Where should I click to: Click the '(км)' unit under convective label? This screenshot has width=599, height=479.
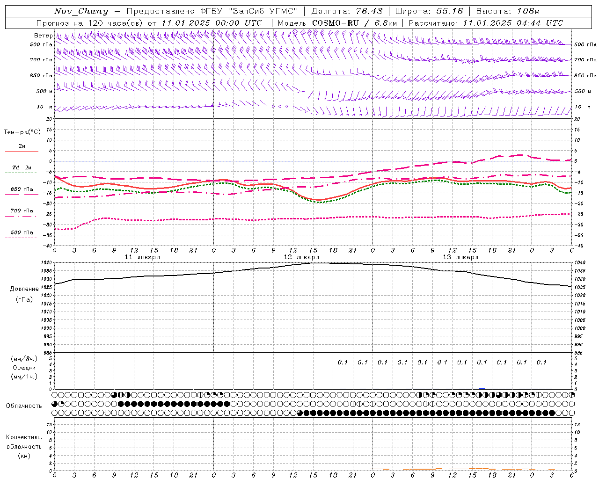(x=24, y=456)
